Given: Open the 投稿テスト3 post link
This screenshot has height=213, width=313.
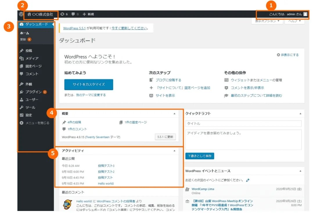Looking at the screenshot, I should pyautogui.click(x=106, y=165).
